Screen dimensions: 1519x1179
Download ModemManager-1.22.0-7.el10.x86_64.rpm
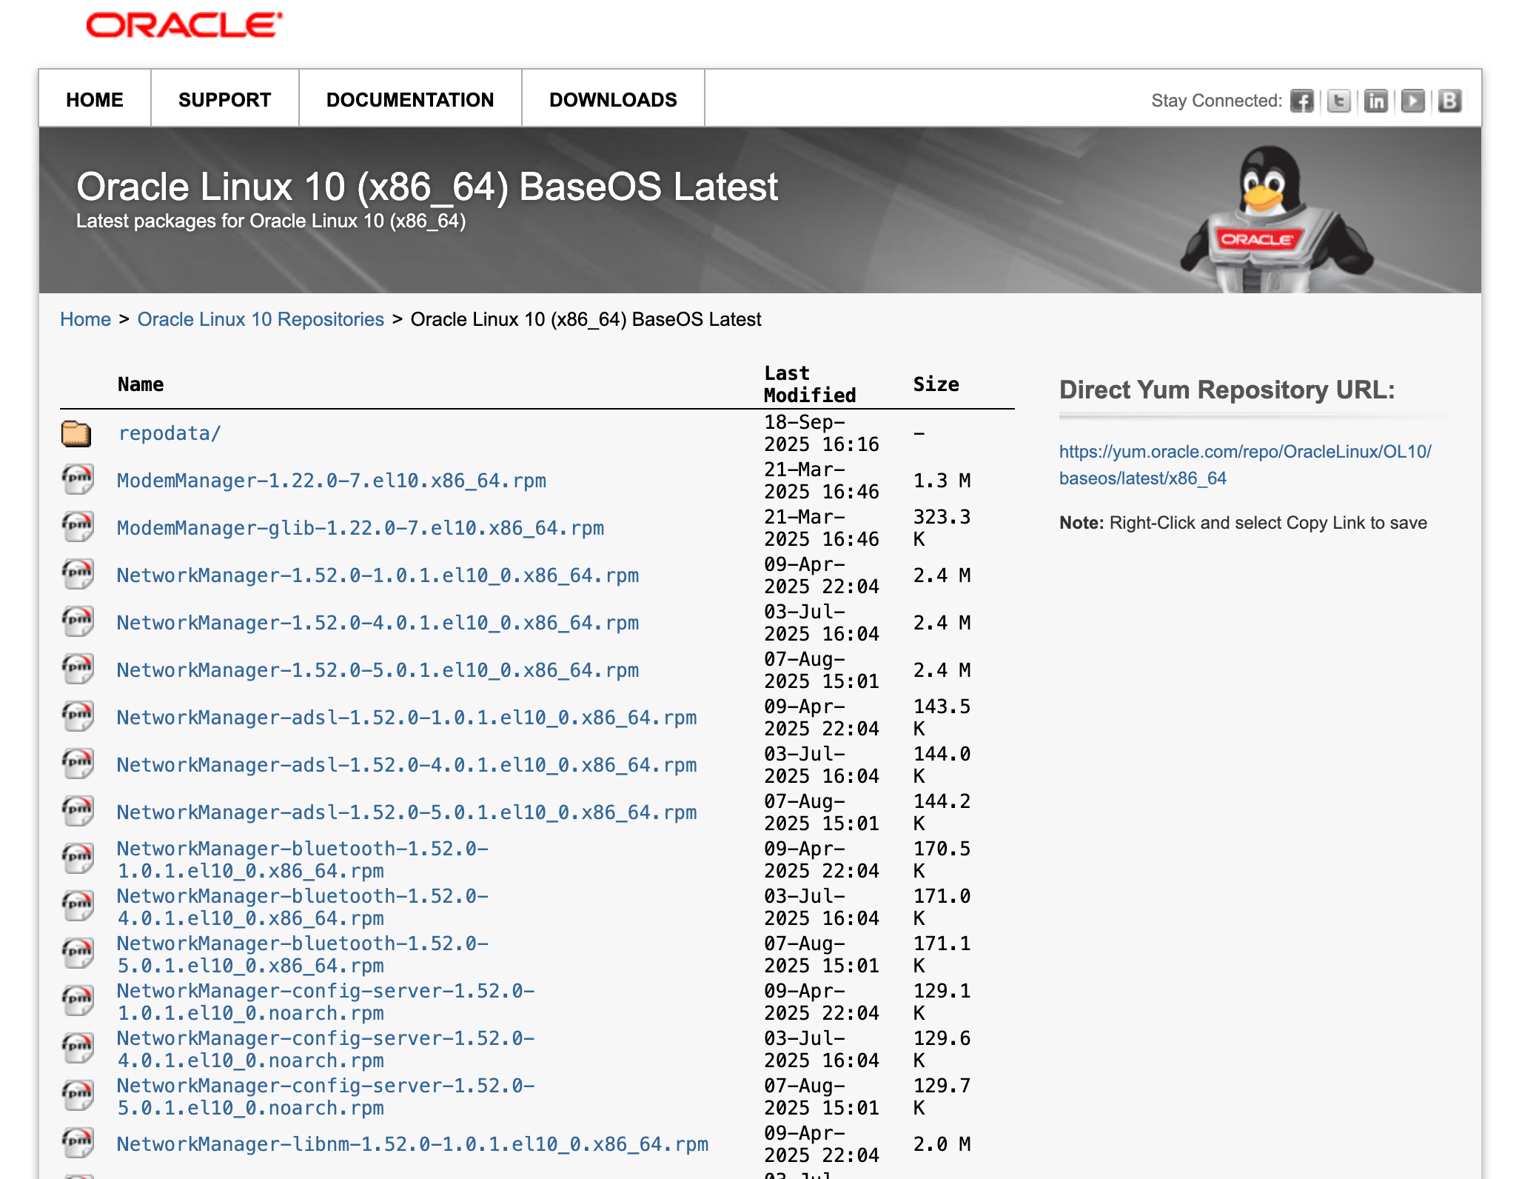pos(332,481)
